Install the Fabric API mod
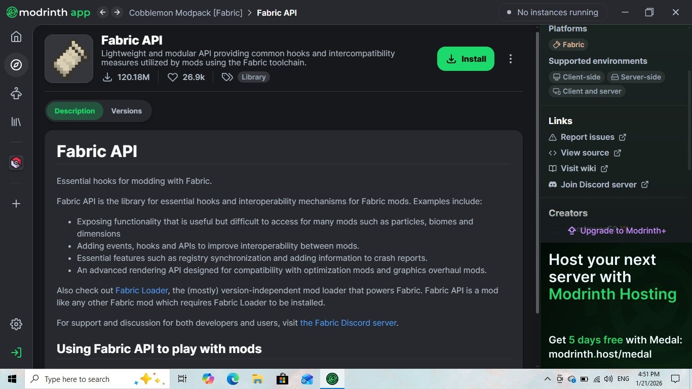Viewport: 692px width, 389px height. pos(466,59)
